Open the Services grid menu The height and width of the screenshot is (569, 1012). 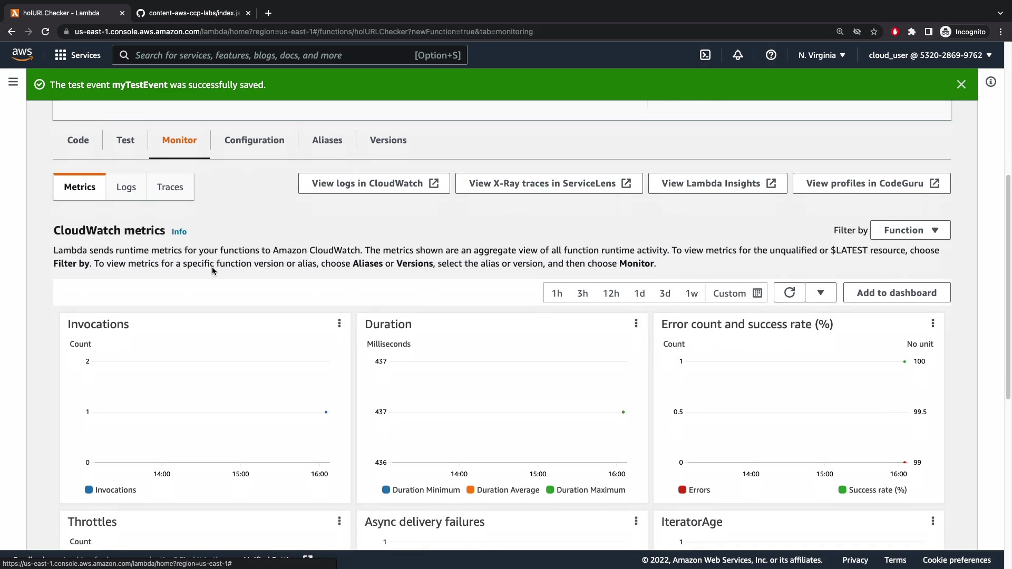[x=77, y=55]
